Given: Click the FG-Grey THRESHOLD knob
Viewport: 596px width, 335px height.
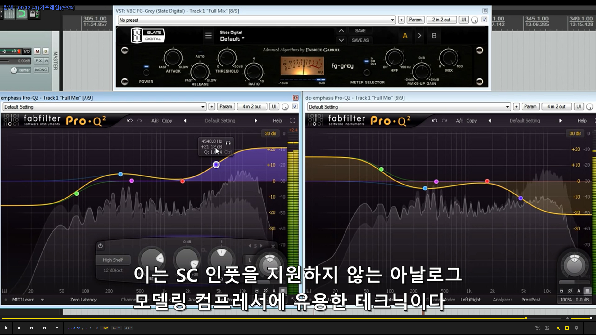Looking at the screenshot, I should [227, 58].
